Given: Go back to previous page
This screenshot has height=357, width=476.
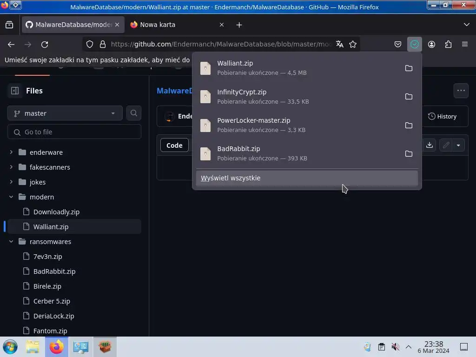Looking at the screenshot, I should pyautogui.click(x=11, y=44).
